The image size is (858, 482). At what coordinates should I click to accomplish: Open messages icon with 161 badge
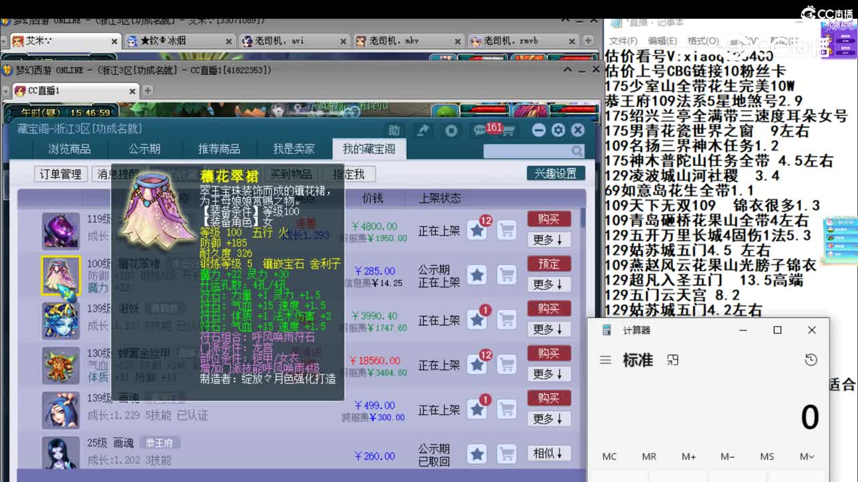click(481, 131)
